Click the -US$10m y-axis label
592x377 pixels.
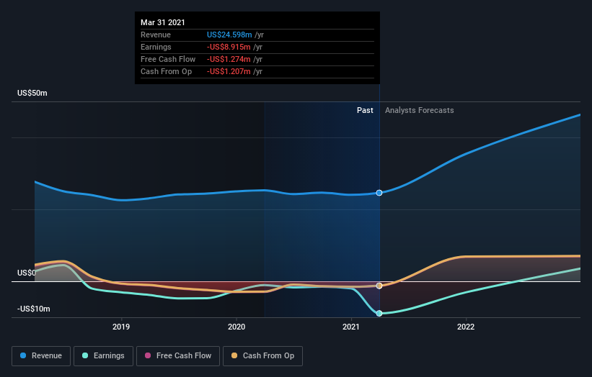(x=33, y=309)
